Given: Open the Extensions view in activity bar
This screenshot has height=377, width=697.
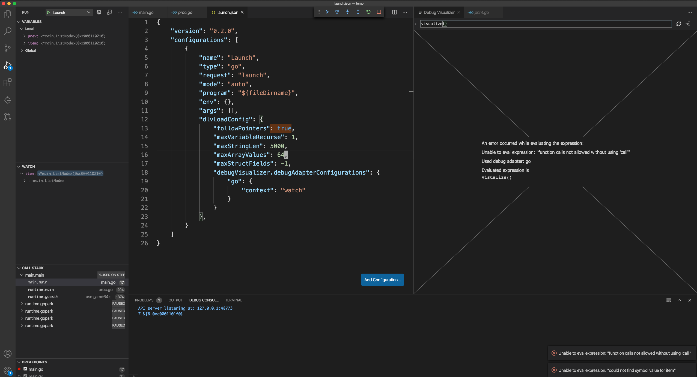Looking at the screenshot, I should coord(8,82).
